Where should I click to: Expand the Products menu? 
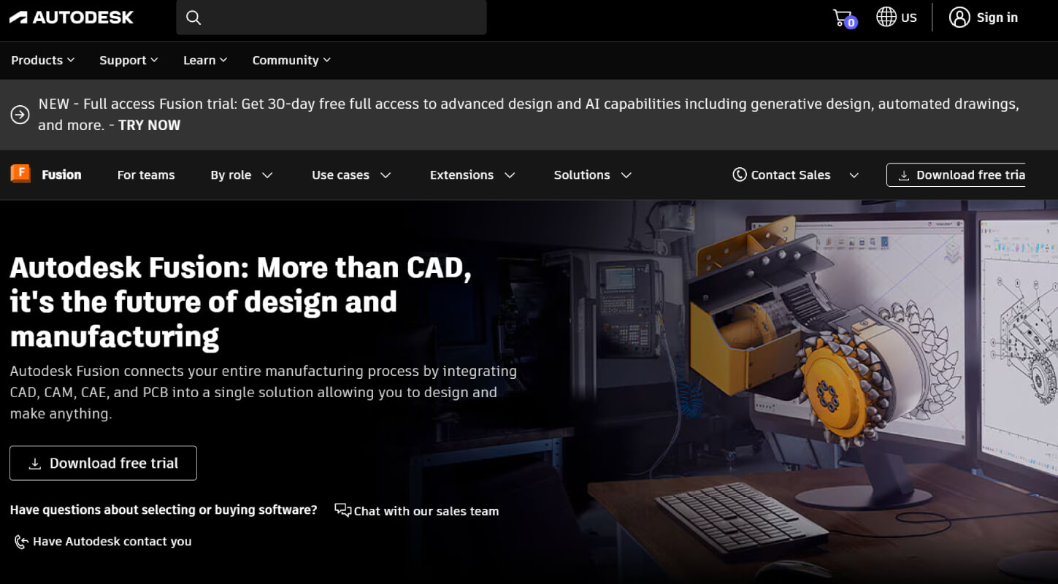(43, 60)
